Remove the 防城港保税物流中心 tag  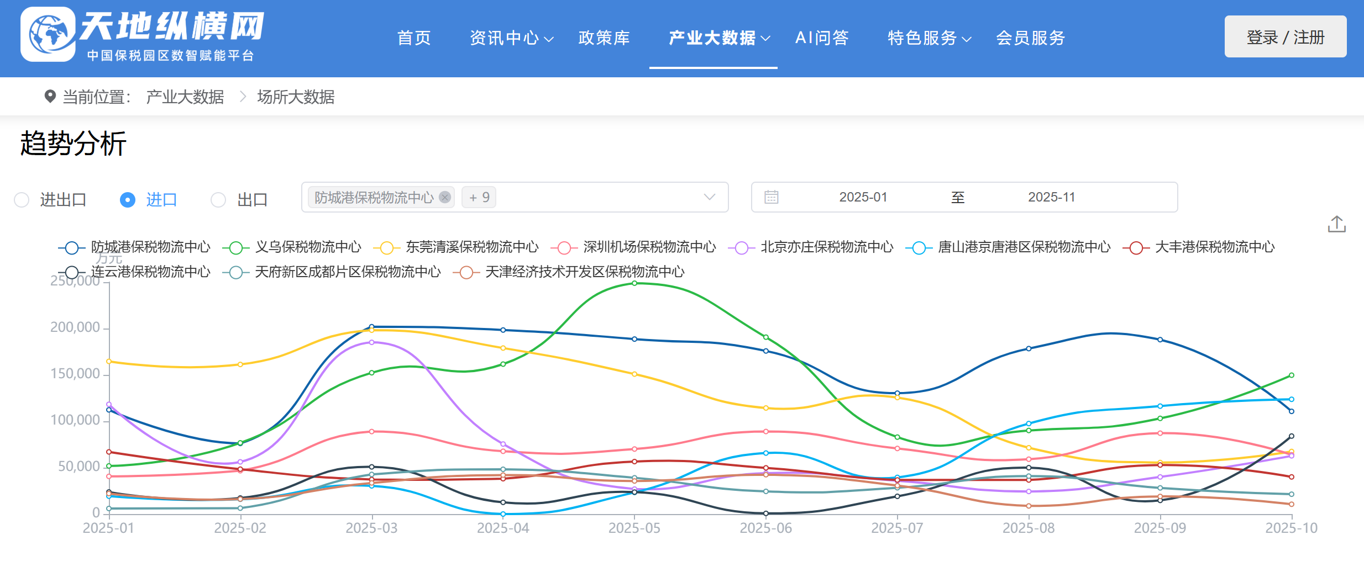point(445,197)
